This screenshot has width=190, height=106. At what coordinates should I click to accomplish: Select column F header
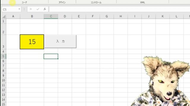click(93, 16)
